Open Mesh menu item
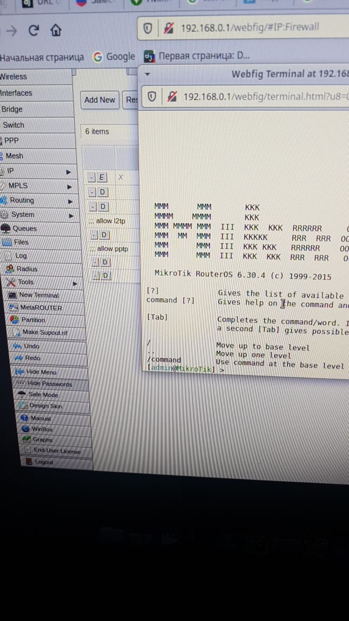Viewport: 349px width, 621px height. [x=38, y=156]
